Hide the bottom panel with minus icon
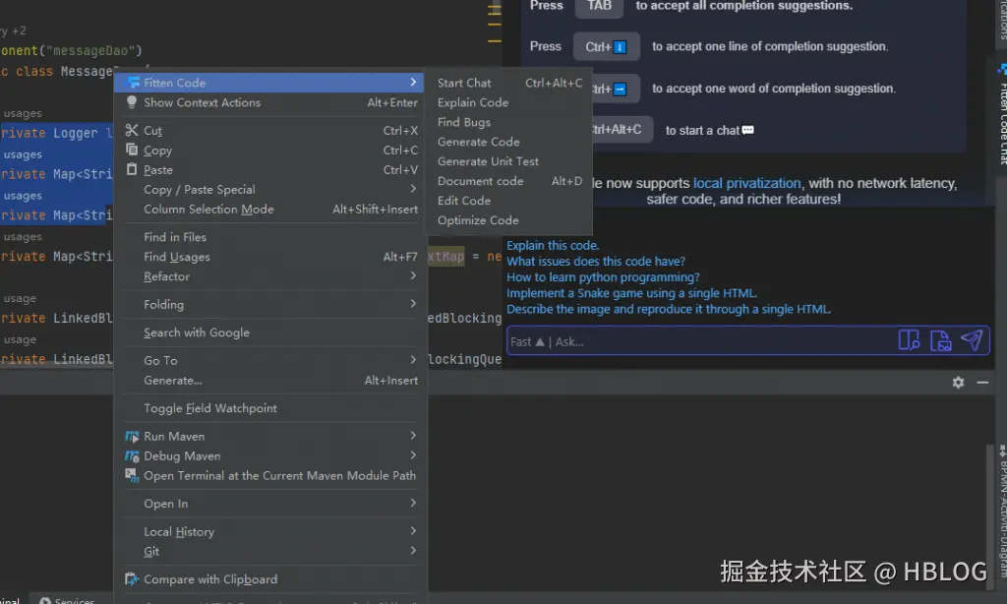This screenshot has width=1007, height=604. 982,383
